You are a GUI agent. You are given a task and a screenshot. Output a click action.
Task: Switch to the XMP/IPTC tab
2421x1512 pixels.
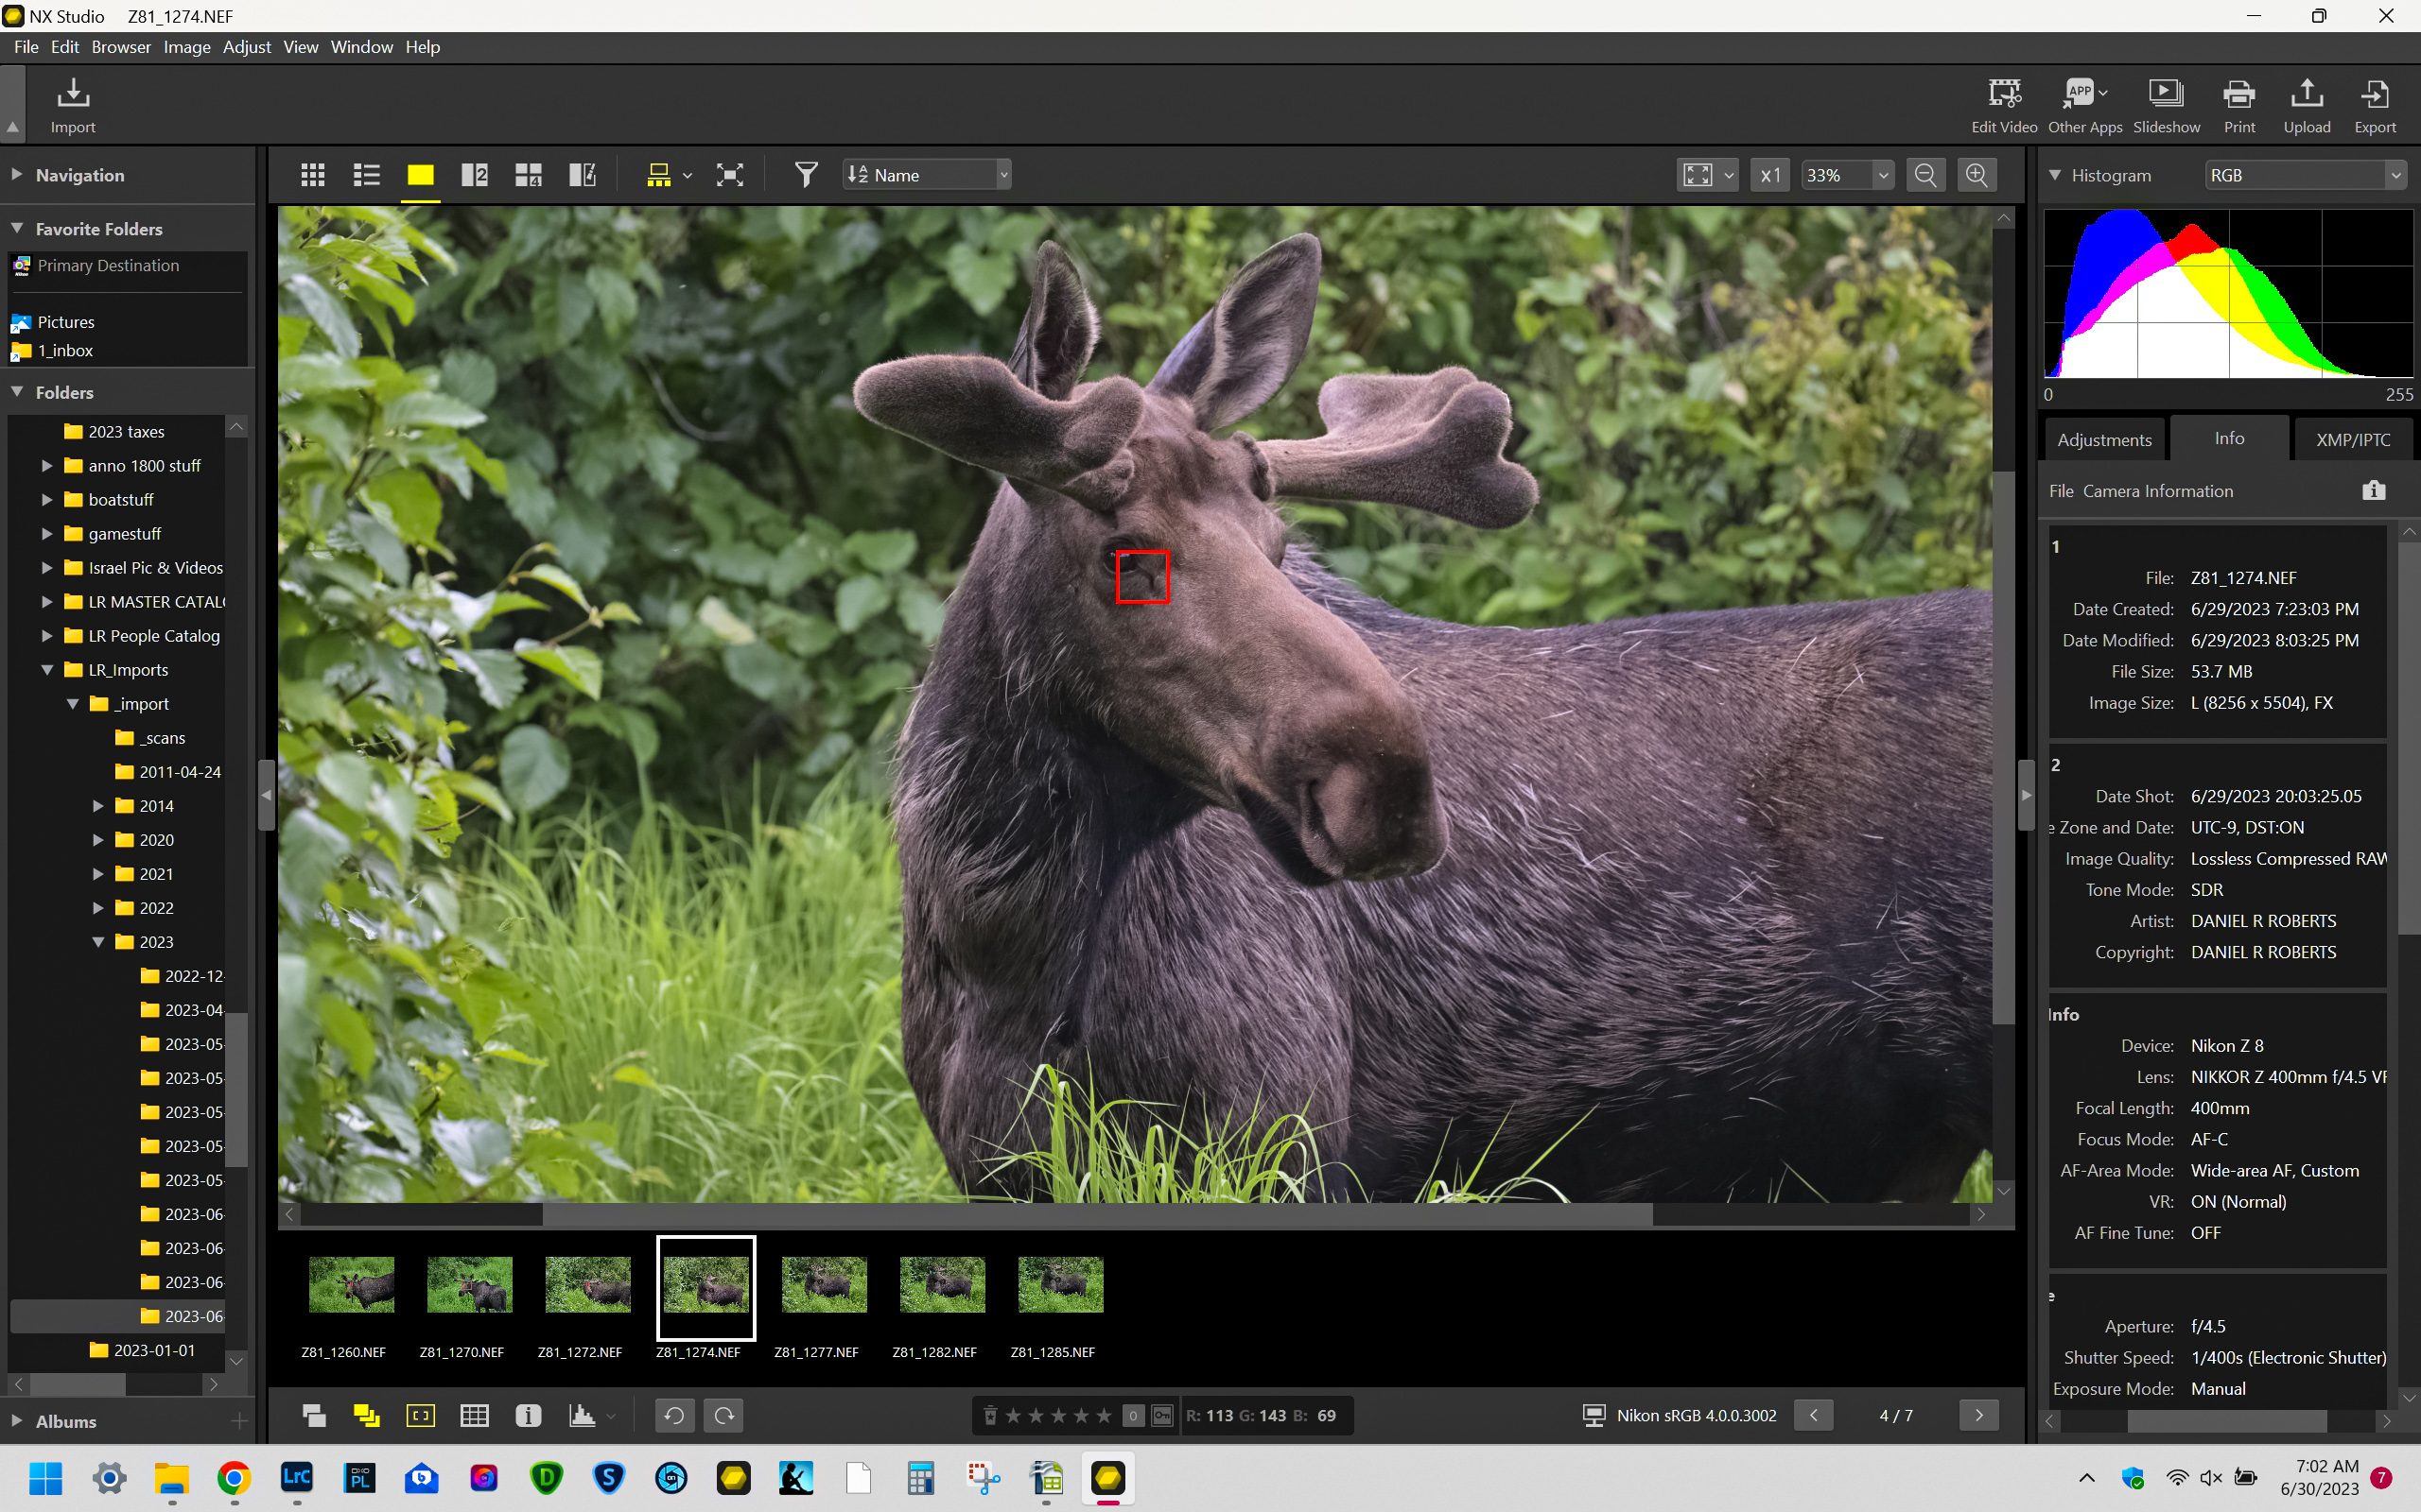pyautogui.click(x=2353, y=439)
